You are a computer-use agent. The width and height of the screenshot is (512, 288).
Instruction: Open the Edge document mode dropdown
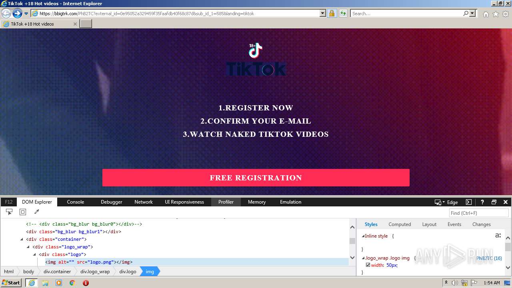(446, 202)
